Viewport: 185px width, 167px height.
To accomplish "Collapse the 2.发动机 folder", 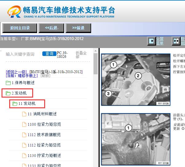I will [19, 93].
